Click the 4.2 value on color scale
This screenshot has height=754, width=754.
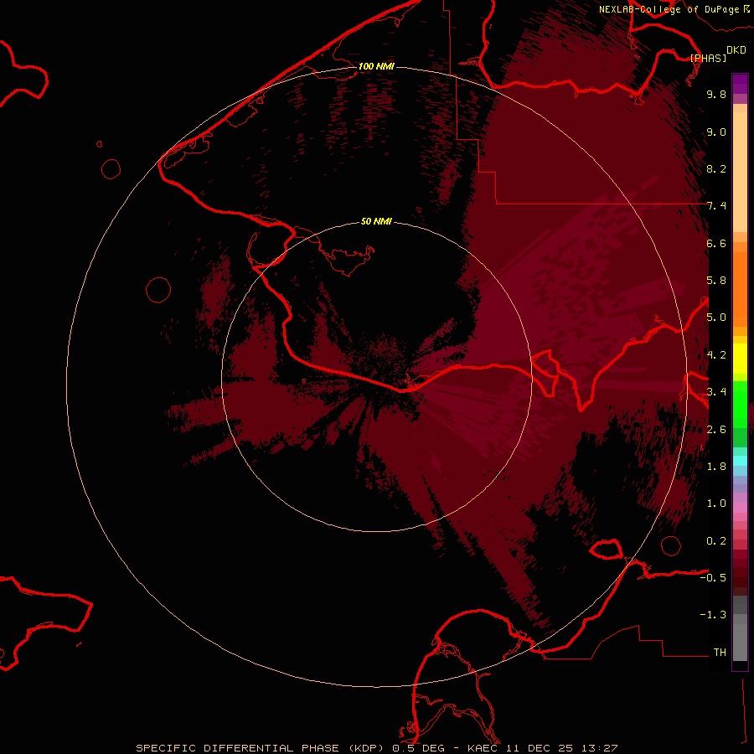click(716, 355)
